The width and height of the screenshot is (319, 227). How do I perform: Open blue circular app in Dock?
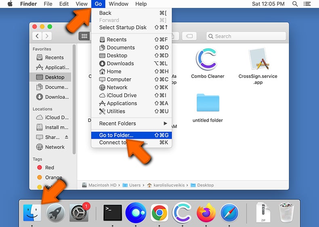(136, 212)
